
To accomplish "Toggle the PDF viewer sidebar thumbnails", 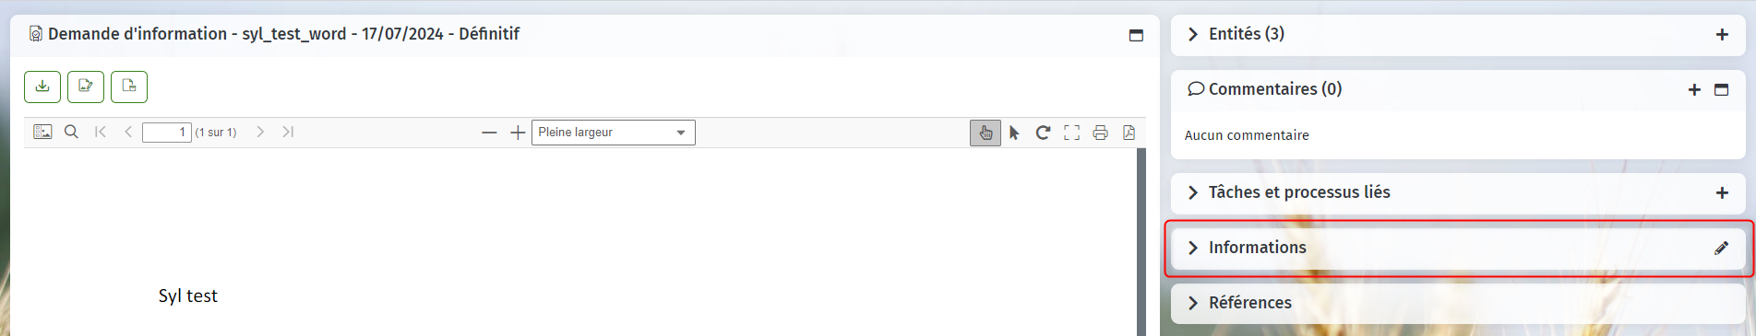I will pyautogui.click(x=42, y=133).
